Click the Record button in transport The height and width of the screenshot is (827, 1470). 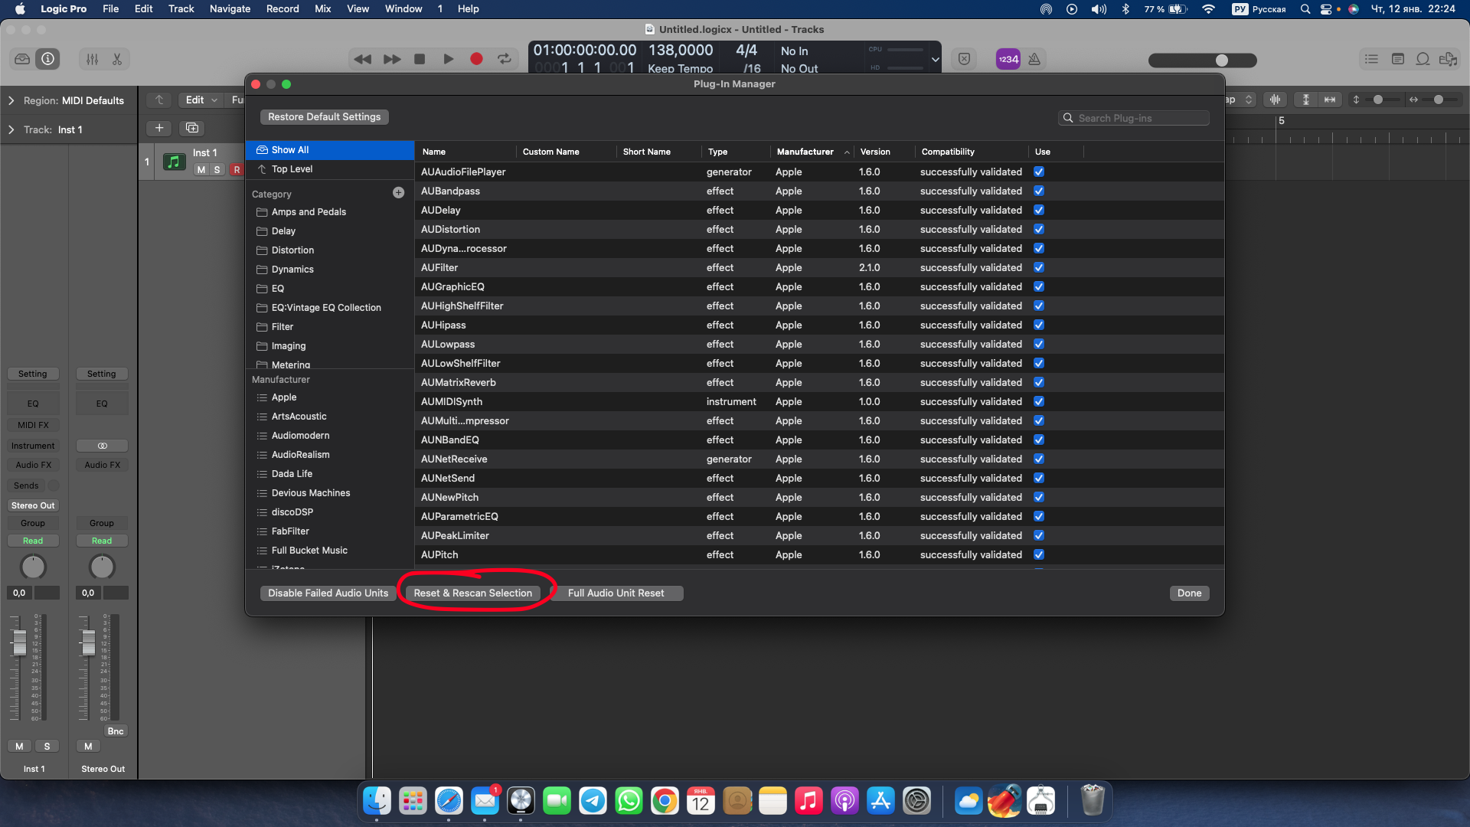click(x=476, y=59)
